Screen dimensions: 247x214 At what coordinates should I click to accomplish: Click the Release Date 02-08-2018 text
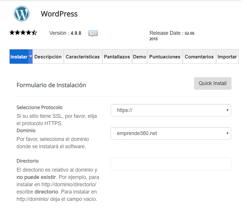pyautogui.click(x=172, y=36)
